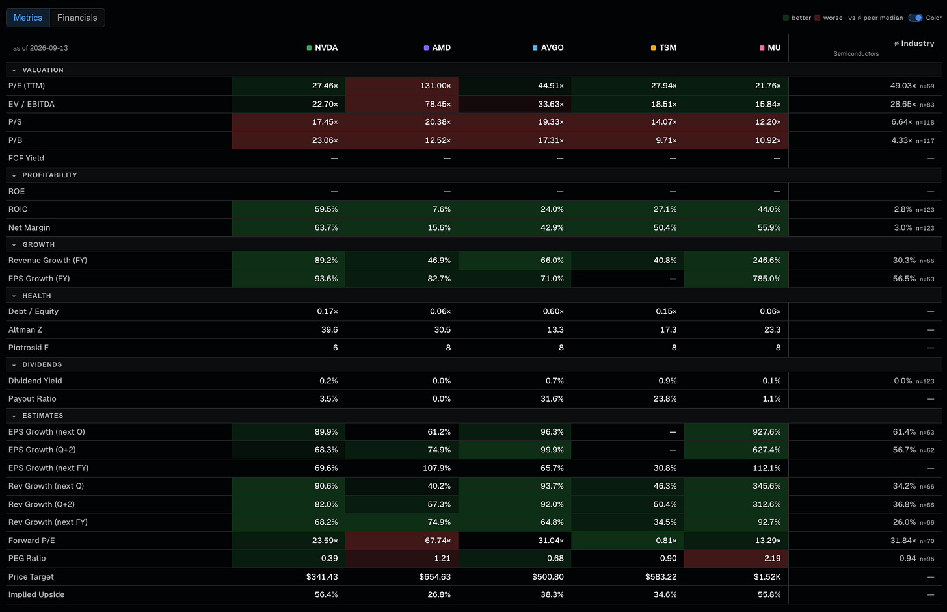Click the pink MU ticker marker
The image size is (947, 612).
pos(762,48)
